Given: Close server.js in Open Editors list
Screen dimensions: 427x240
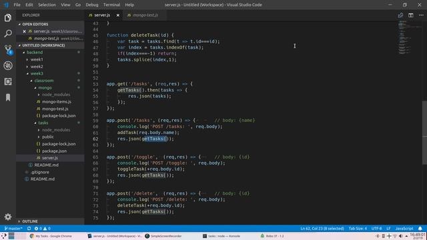Looking at the screenshot, I should 24,31.
